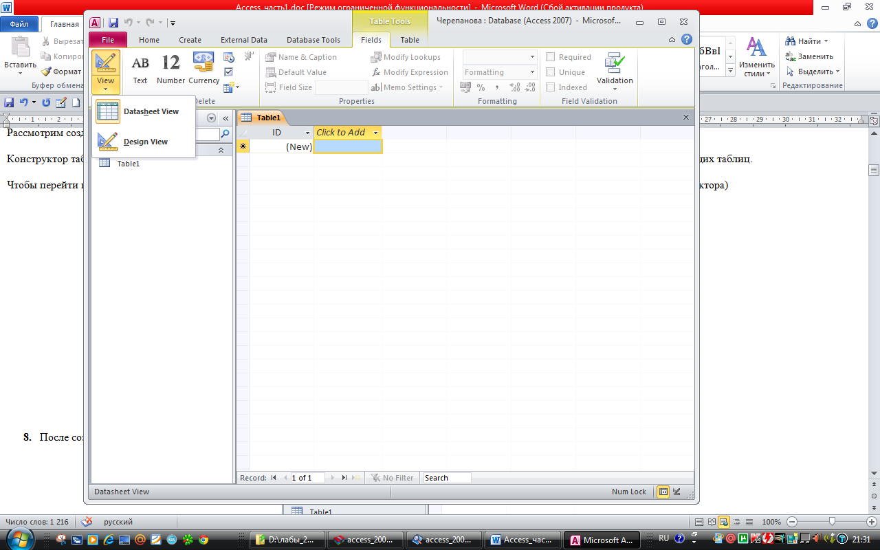880x550 pixels.
Task: Click the (New) cell in ID column
Action: [x=281, y=146]
